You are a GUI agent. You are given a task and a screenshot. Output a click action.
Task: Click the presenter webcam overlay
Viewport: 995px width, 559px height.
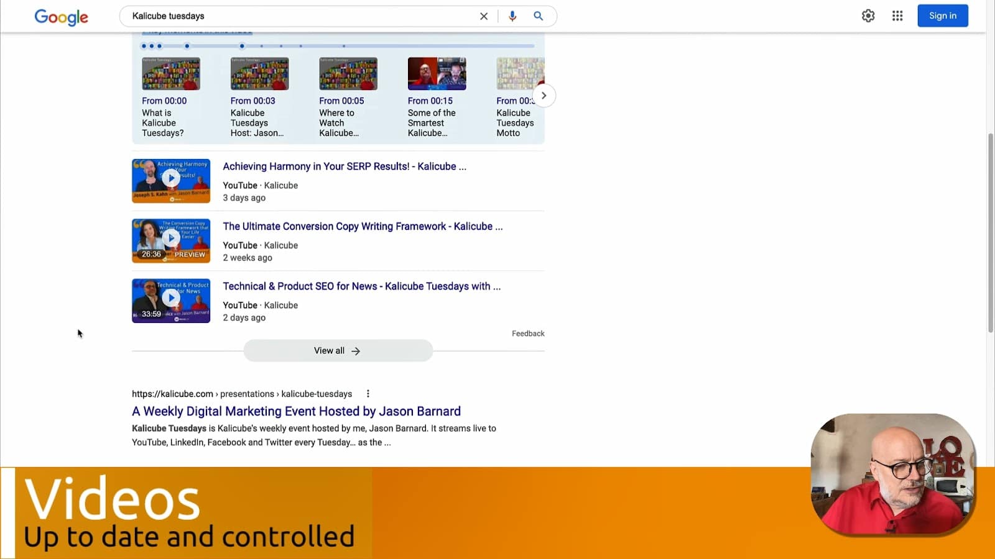coord(893,474)
